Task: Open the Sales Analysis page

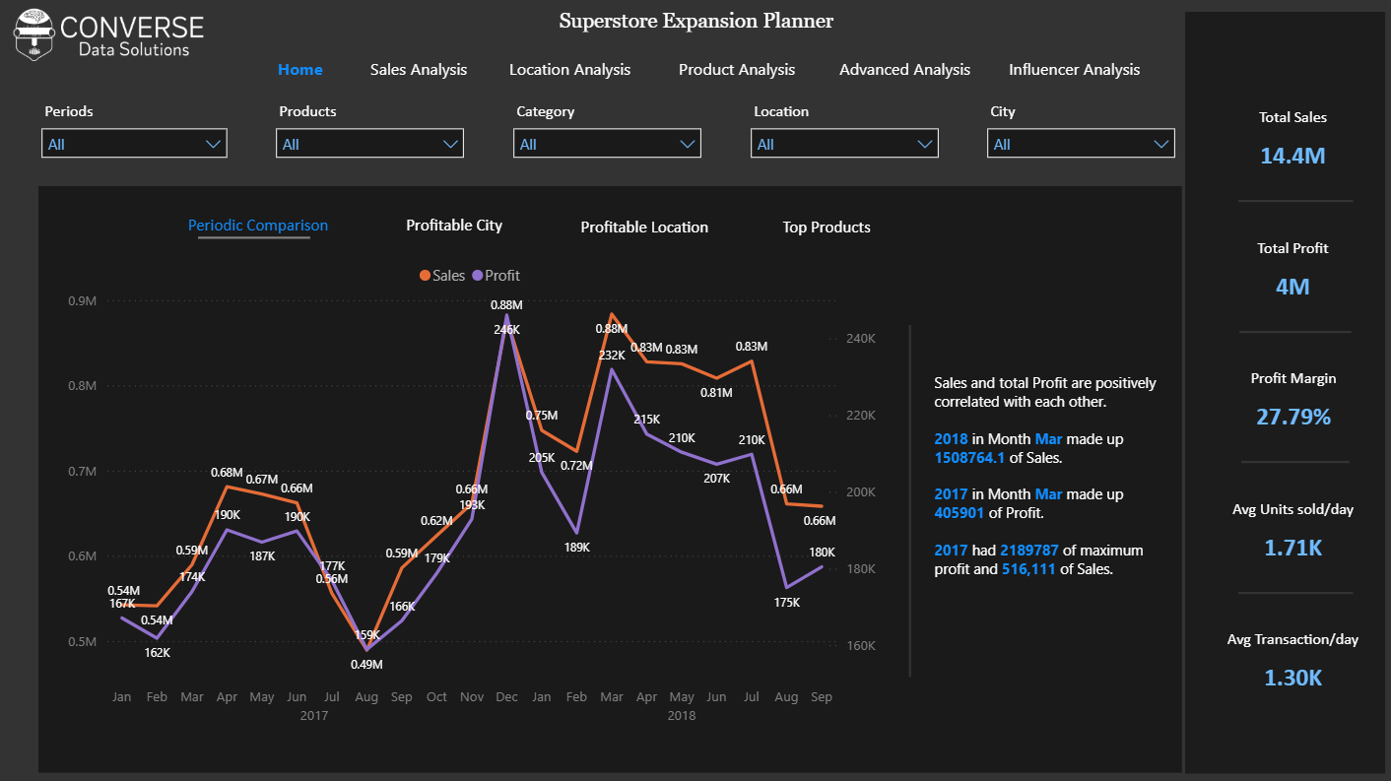Action: point(419,70)
